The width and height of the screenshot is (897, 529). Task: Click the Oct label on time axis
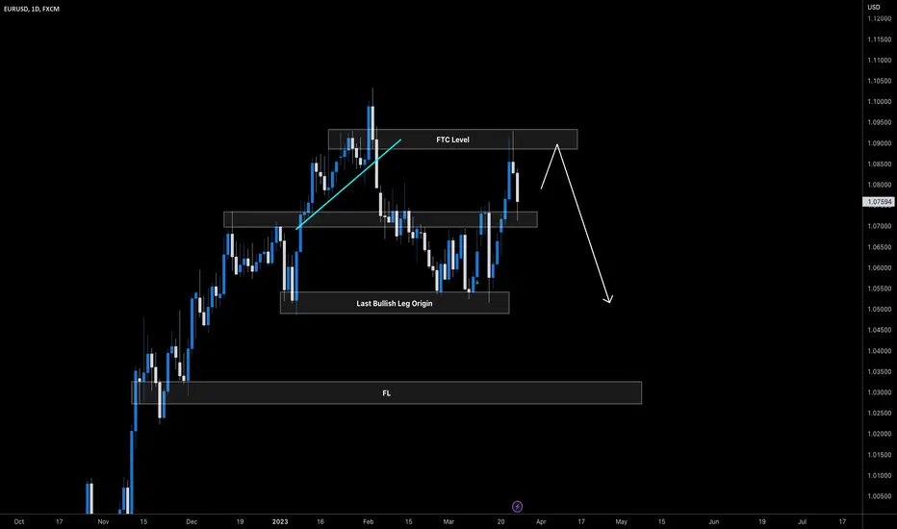[x=19, y=521]
